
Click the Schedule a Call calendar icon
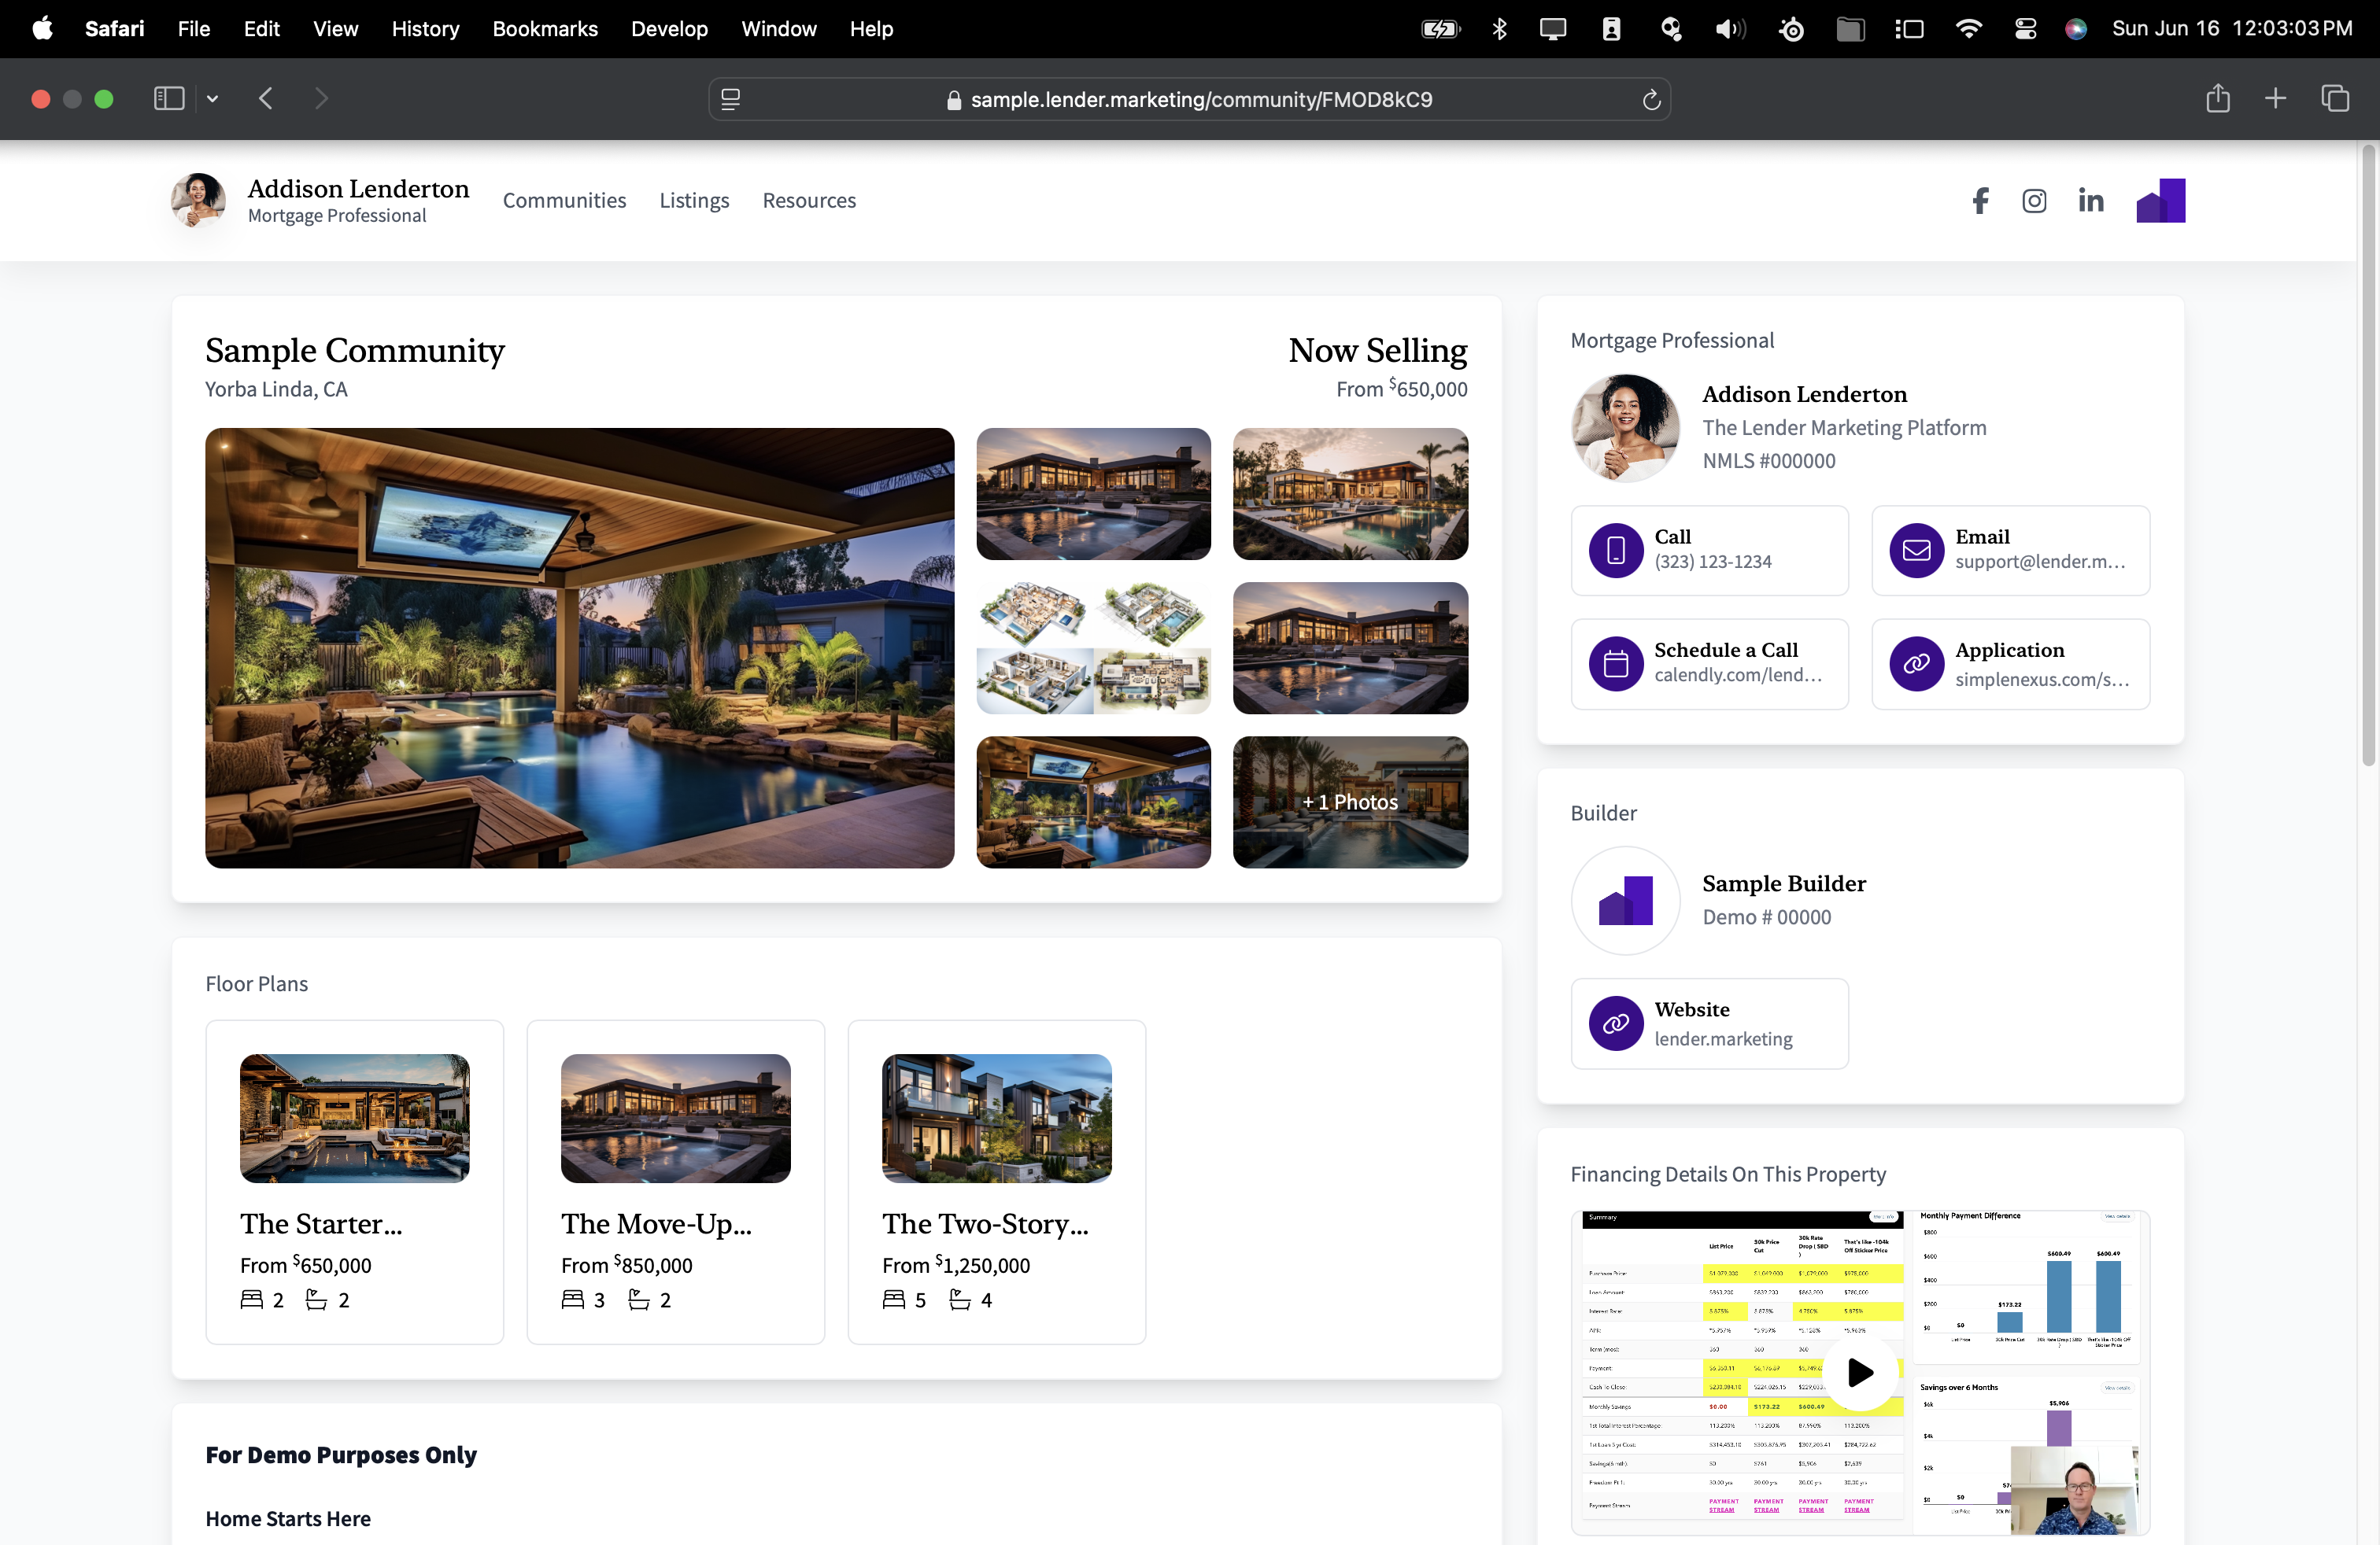1616,664
